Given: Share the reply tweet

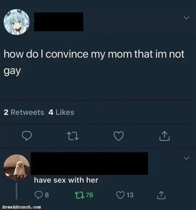Looking at the screenshot, I should click(x=161, y=195).
